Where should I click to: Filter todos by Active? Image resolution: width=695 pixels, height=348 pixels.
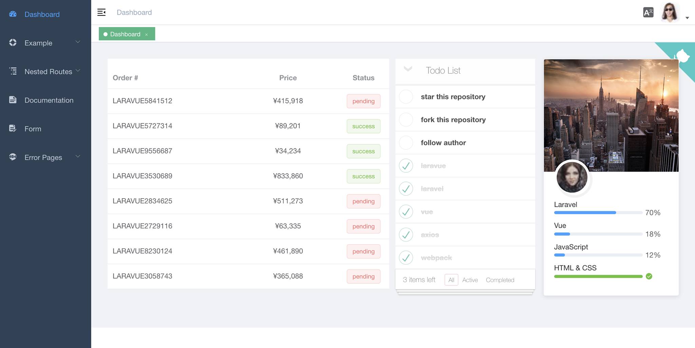[x=470, y=280]
